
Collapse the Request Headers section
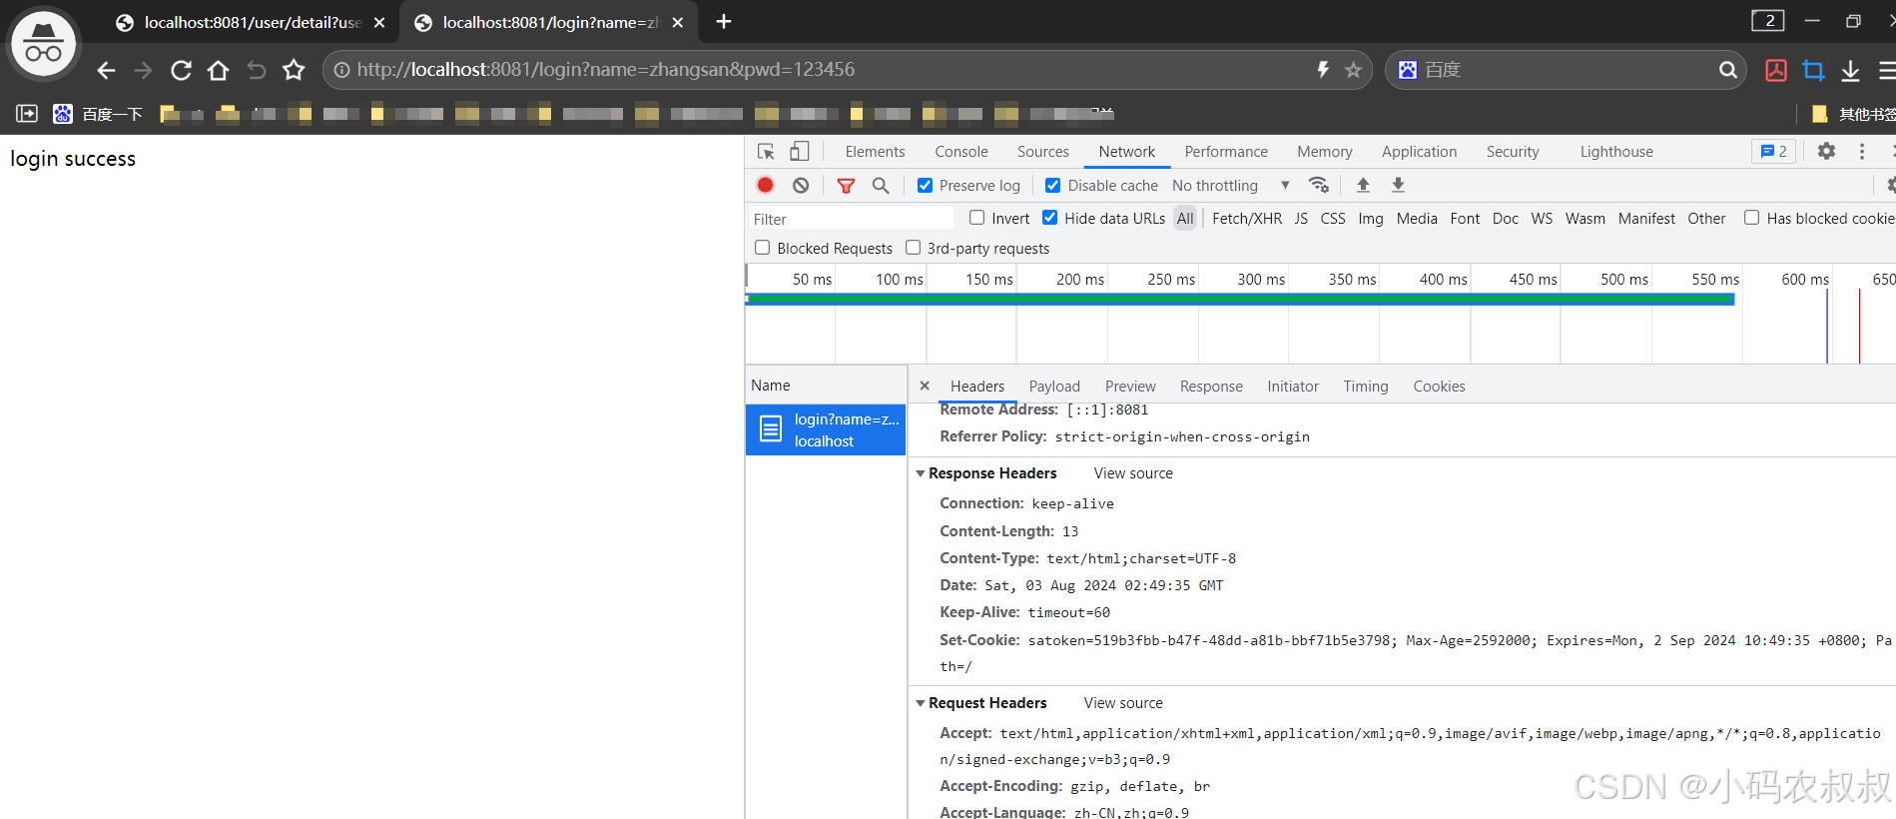click(921, 703)
